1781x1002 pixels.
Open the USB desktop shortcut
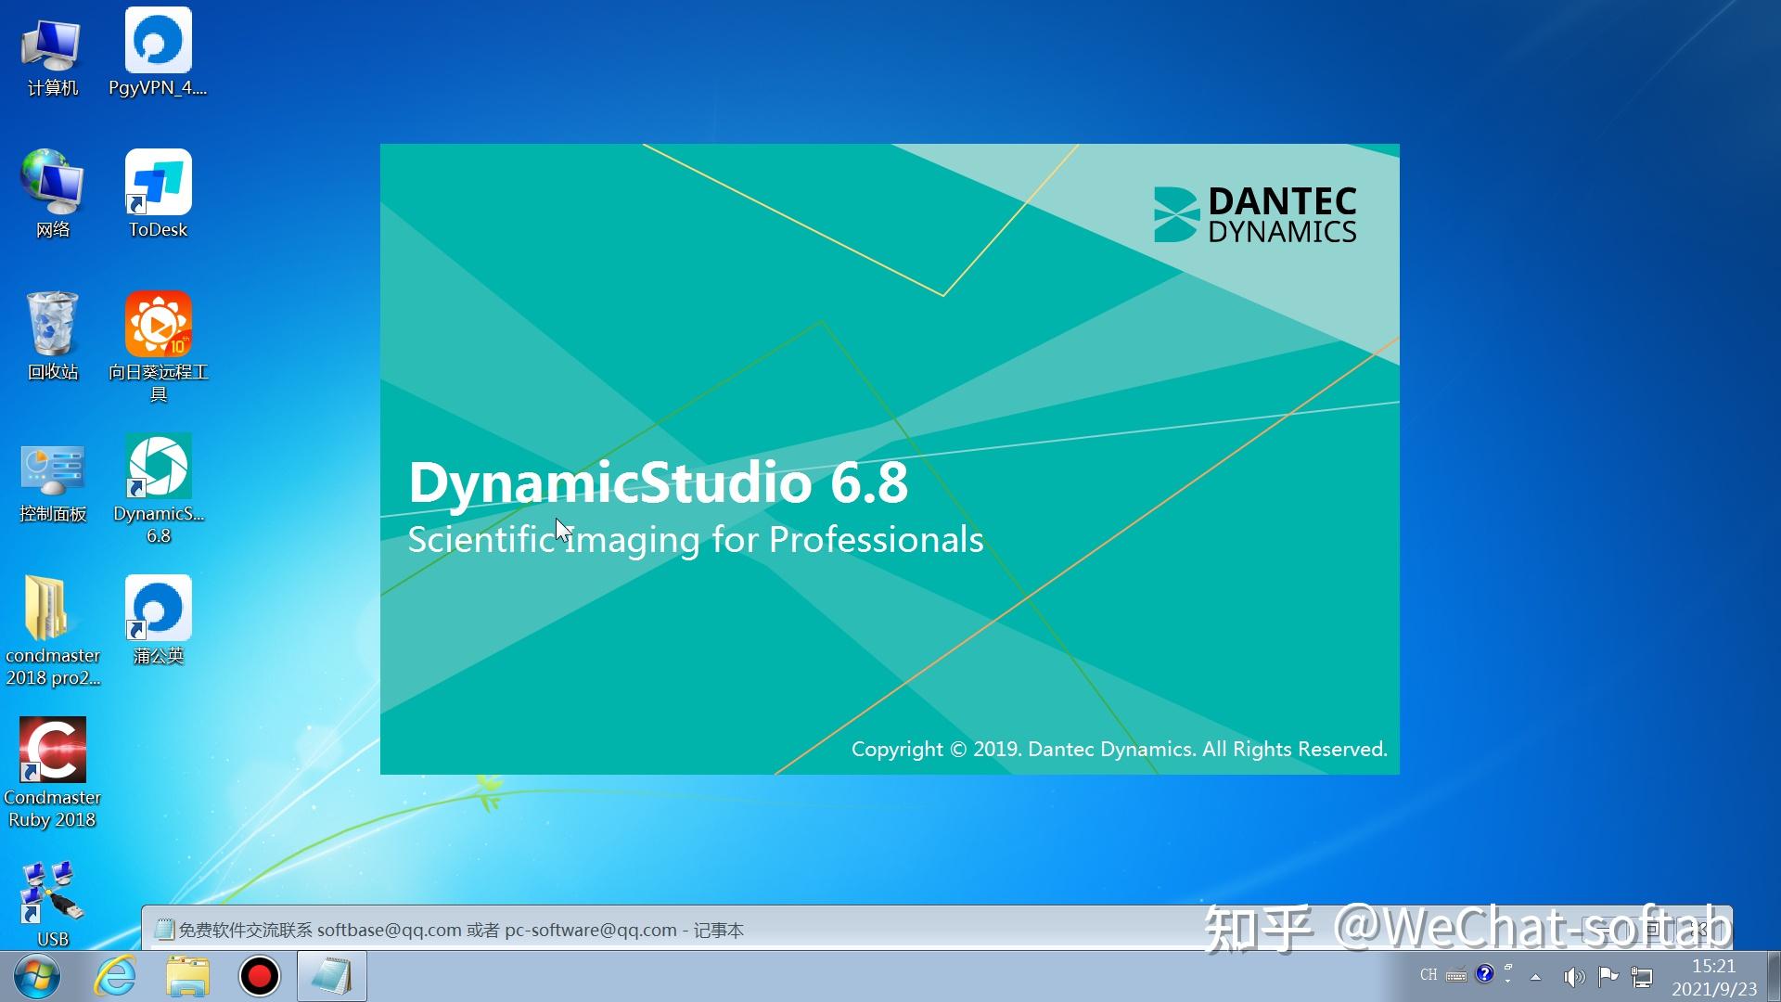point(53,891)
